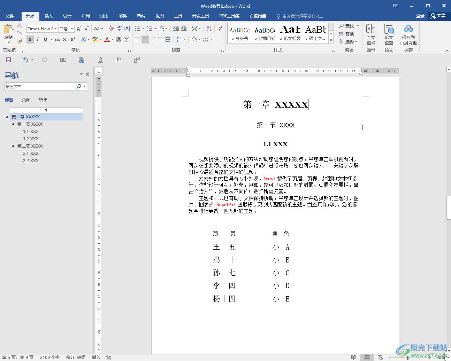Undo the last action

point(26,60)
